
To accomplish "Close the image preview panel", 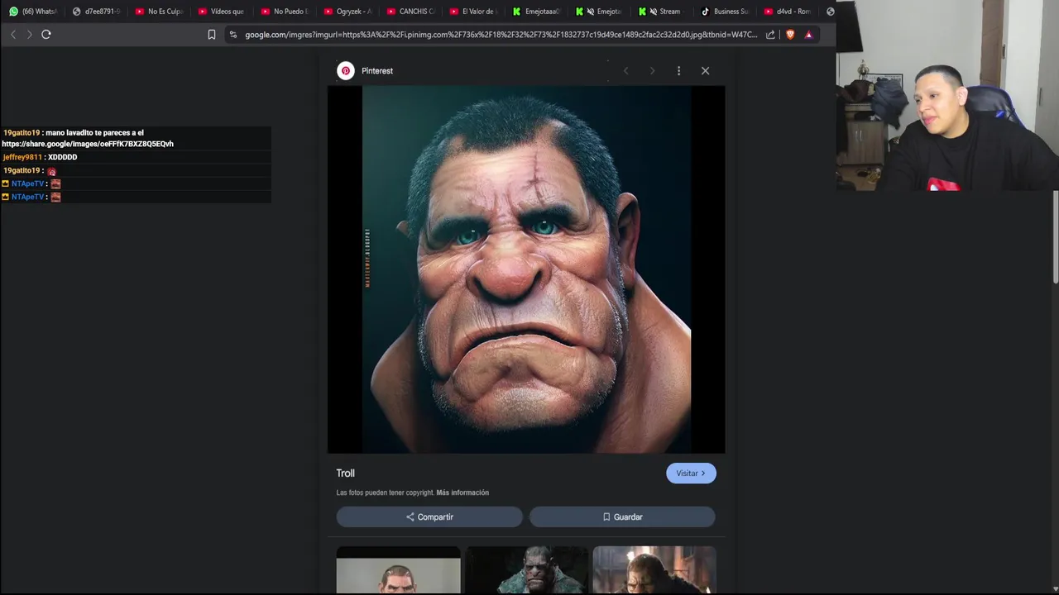I will click(705, 71).
